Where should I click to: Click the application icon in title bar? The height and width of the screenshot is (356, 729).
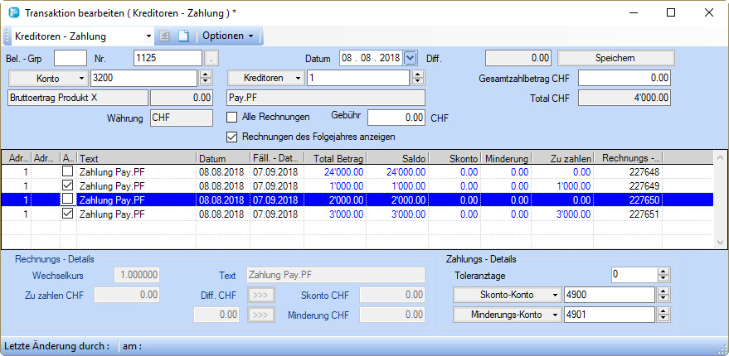(x=12, y=13)
